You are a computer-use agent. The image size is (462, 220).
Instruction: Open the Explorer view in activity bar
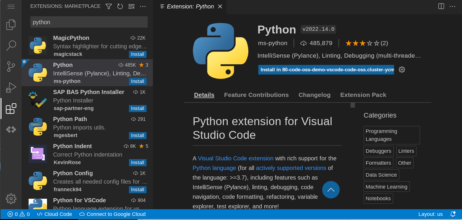11,25
